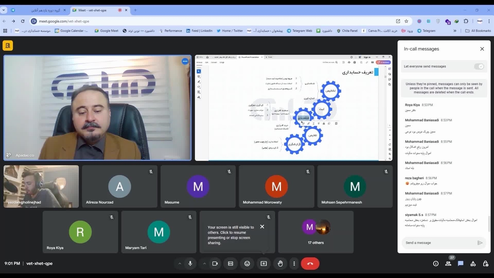
Task: Open the host controls lock icon
Action: pos(486,264)
